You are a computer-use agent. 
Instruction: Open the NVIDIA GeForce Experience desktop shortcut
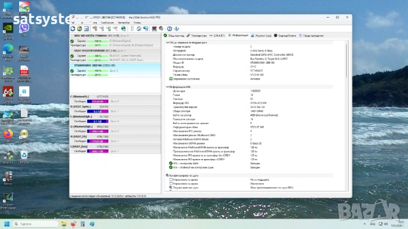[x=8, y=31]
